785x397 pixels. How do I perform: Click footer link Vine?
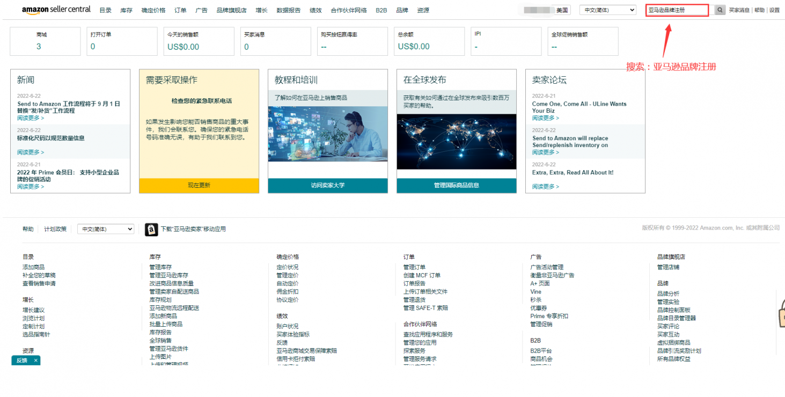(535, 292)
